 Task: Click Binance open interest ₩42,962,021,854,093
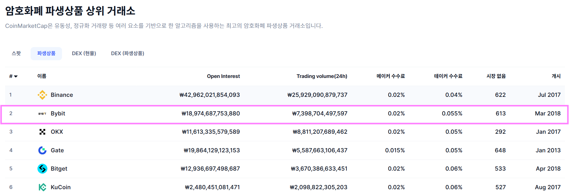(209, 95)
